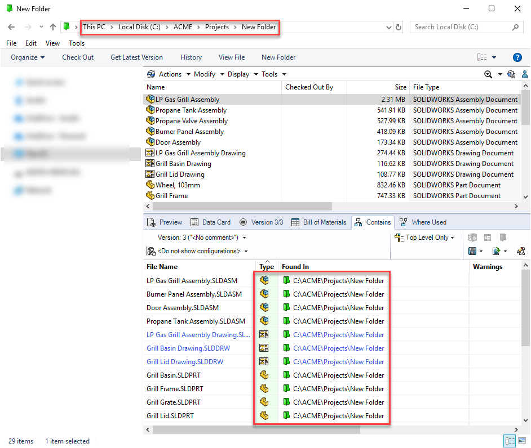
Task: Click the refresh button beside address bar
Action: pos(399,28)
